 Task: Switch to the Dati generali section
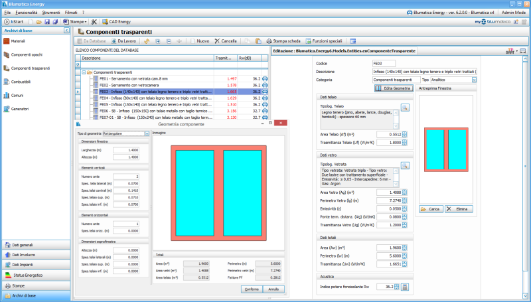pyautogui.click(x=36, y=245)
